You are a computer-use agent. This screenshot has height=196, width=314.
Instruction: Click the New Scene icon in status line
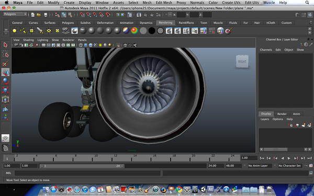tap(33, 15)
